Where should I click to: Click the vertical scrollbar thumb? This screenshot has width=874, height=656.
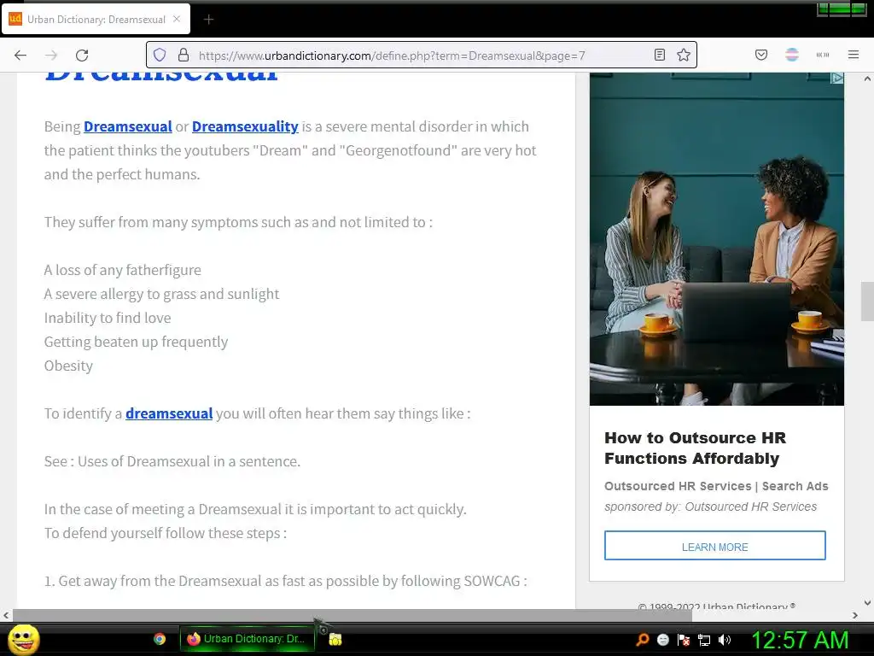(867, 302)
